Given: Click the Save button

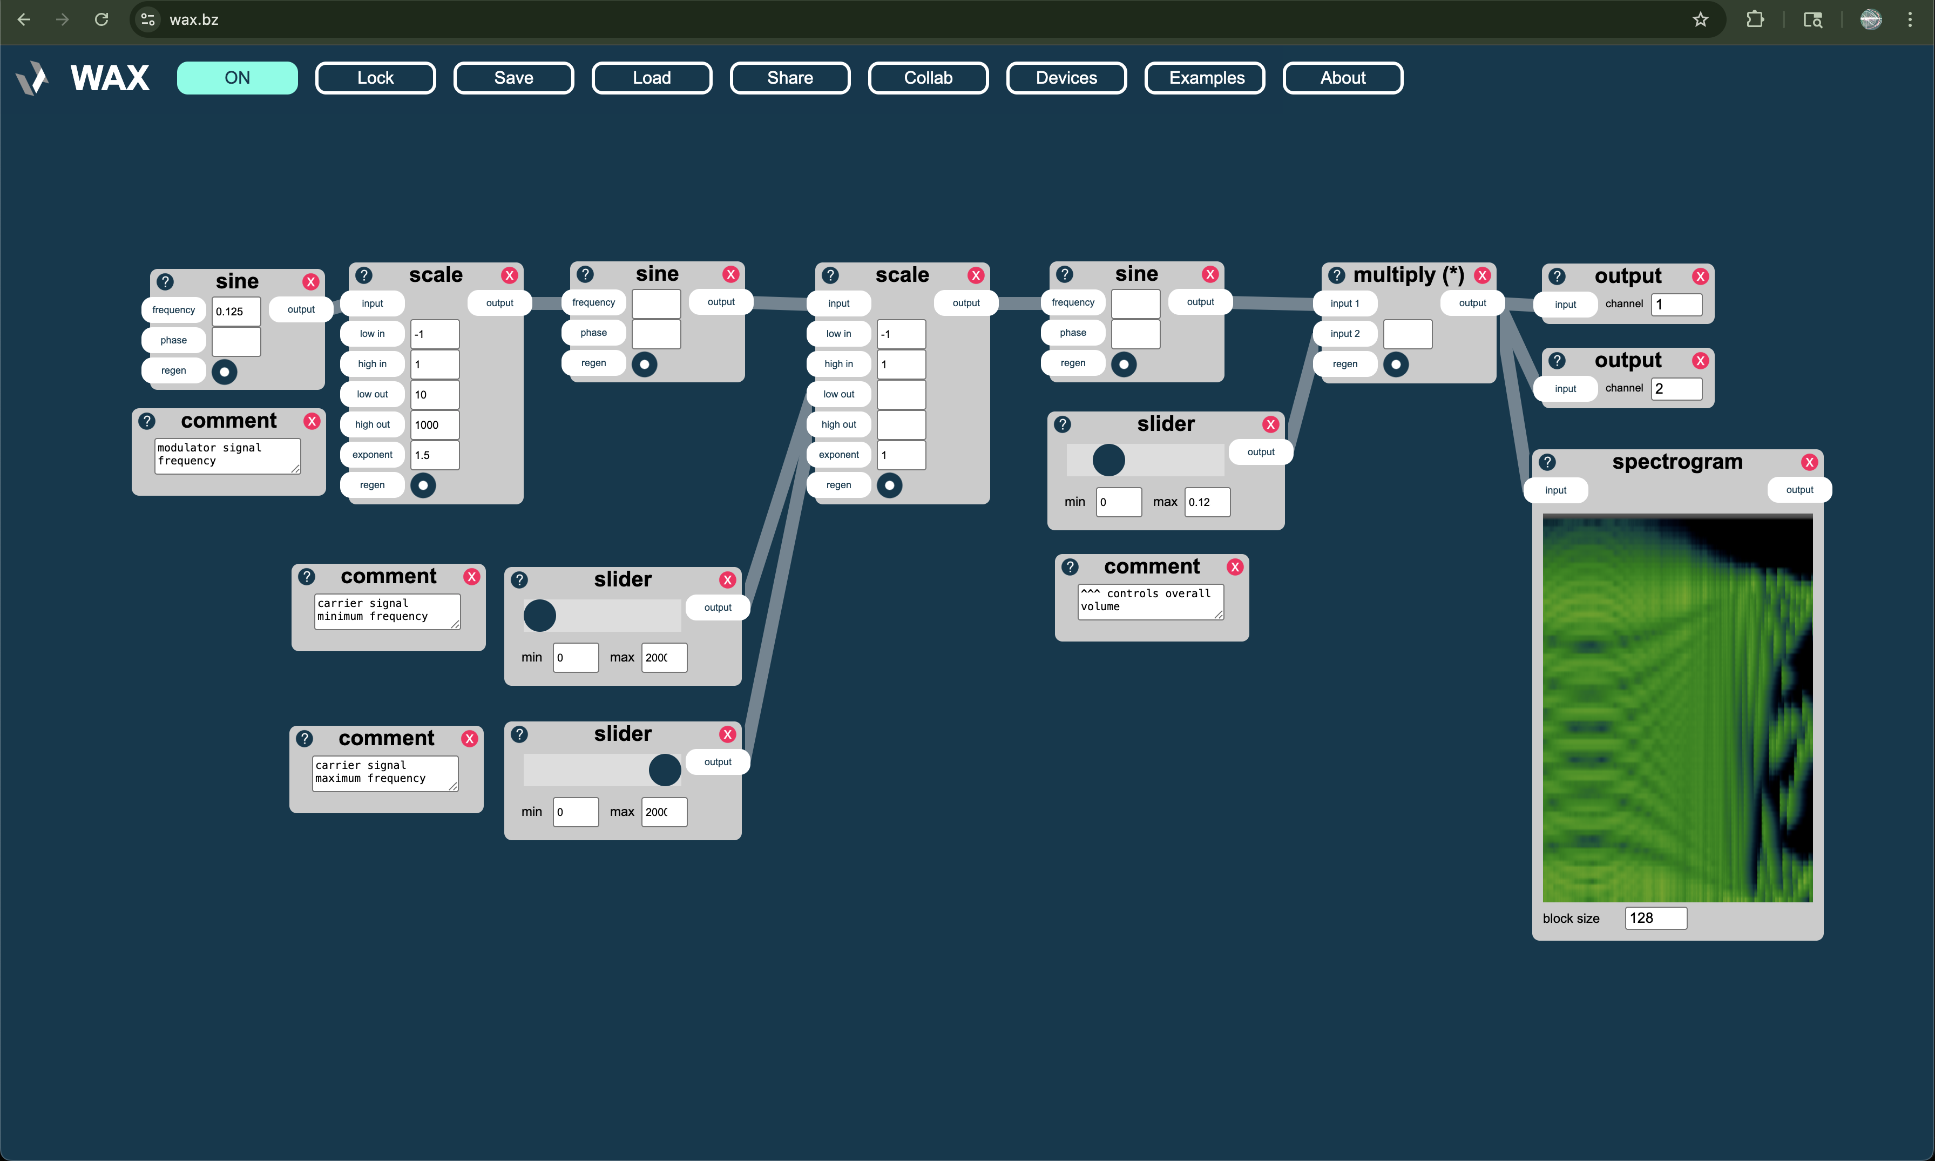Looking at the screenshot, I should coord(513,77).
